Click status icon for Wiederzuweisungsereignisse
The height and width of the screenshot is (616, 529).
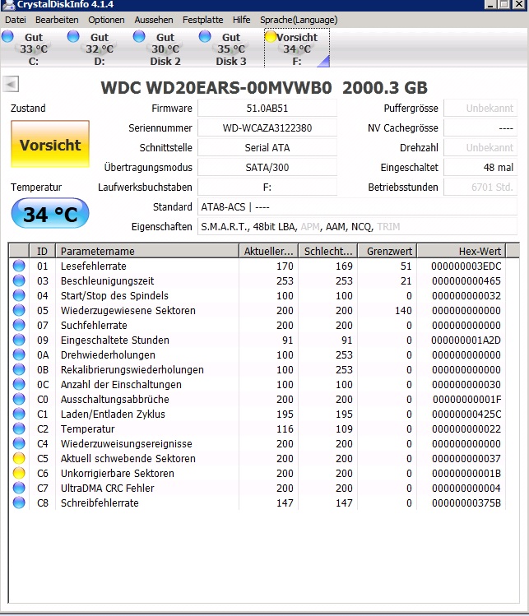point(19,443)
